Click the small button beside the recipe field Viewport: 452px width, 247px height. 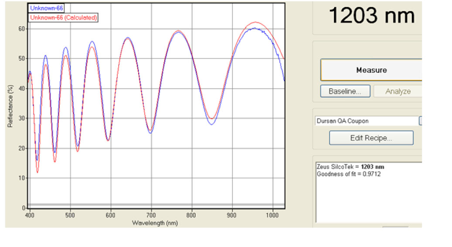click(x=420, y=121)
